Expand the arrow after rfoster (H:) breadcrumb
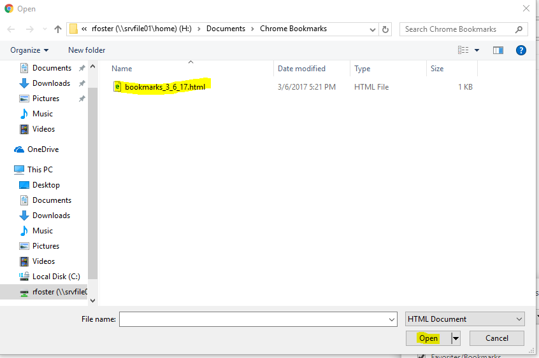539x358 pixels. (199, 29)
